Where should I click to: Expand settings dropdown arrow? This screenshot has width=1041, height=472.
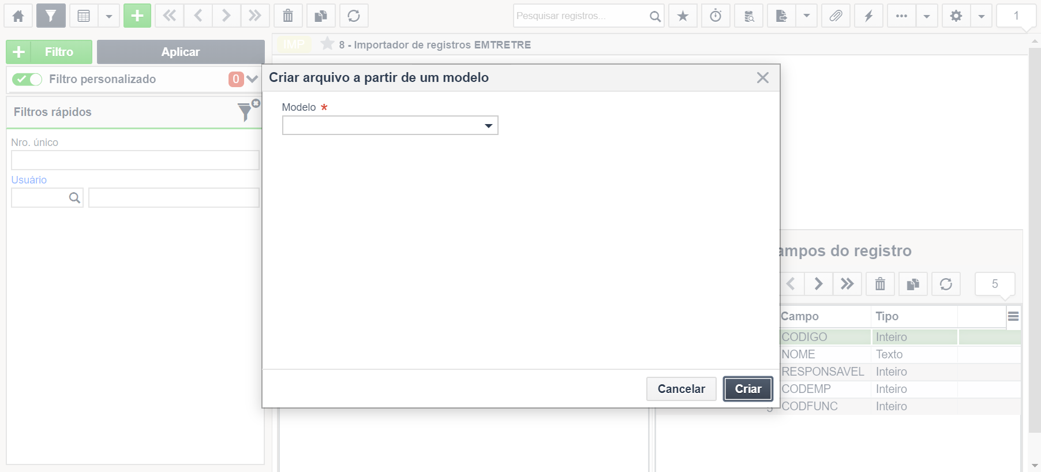[982, 16]
